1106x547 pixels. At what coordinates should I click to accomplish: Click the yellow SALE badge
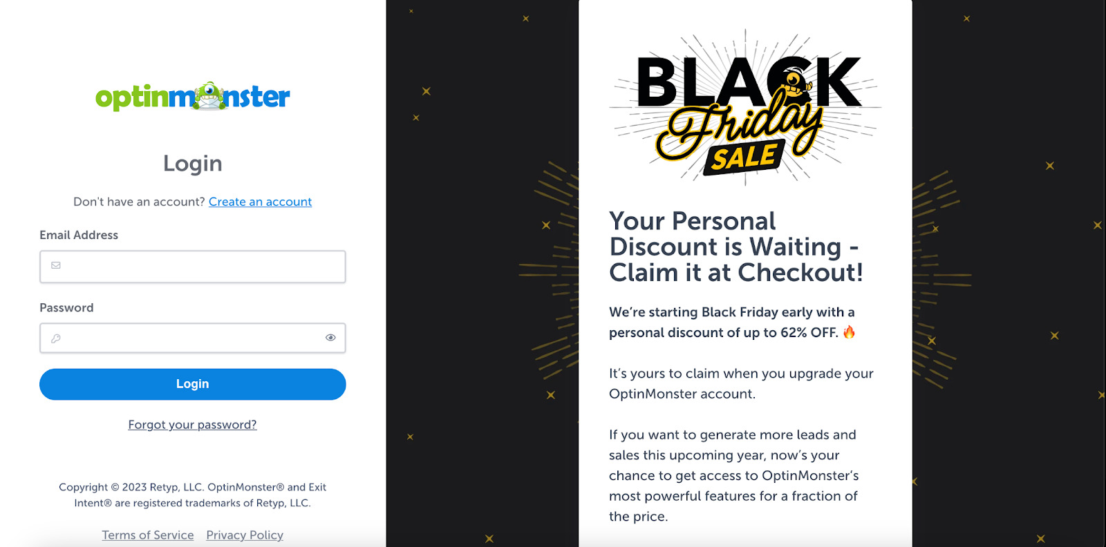tap(744, 157)
